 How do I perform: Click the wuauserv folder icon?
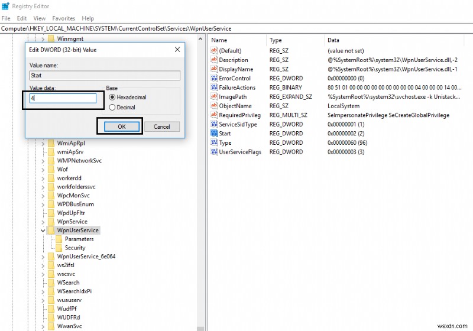click(x=51, y=300)
